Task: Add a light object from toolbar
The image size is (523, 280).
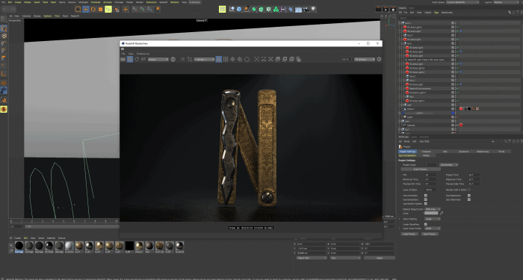Action: [313, 9]
